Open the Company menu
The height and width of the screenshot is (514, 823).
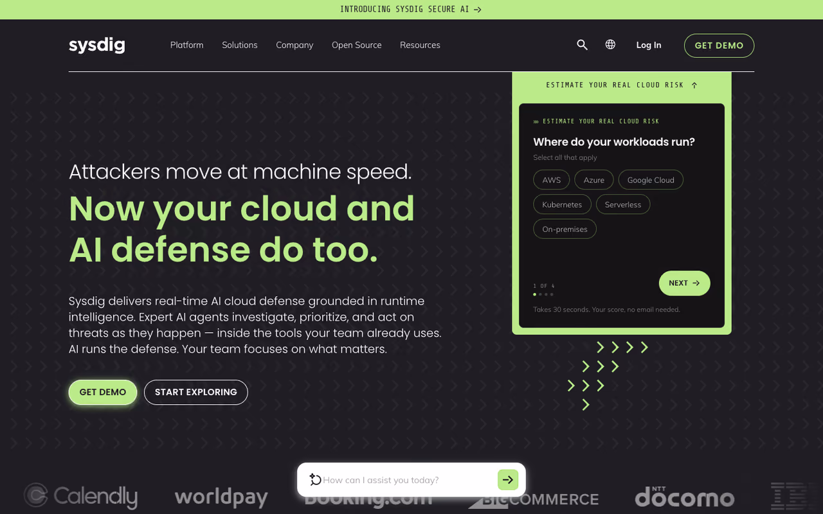click(294, 45)
